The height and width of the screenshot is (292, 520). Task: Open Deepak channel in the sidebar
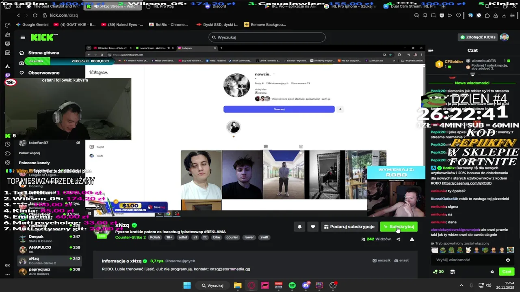coord(50,238)
